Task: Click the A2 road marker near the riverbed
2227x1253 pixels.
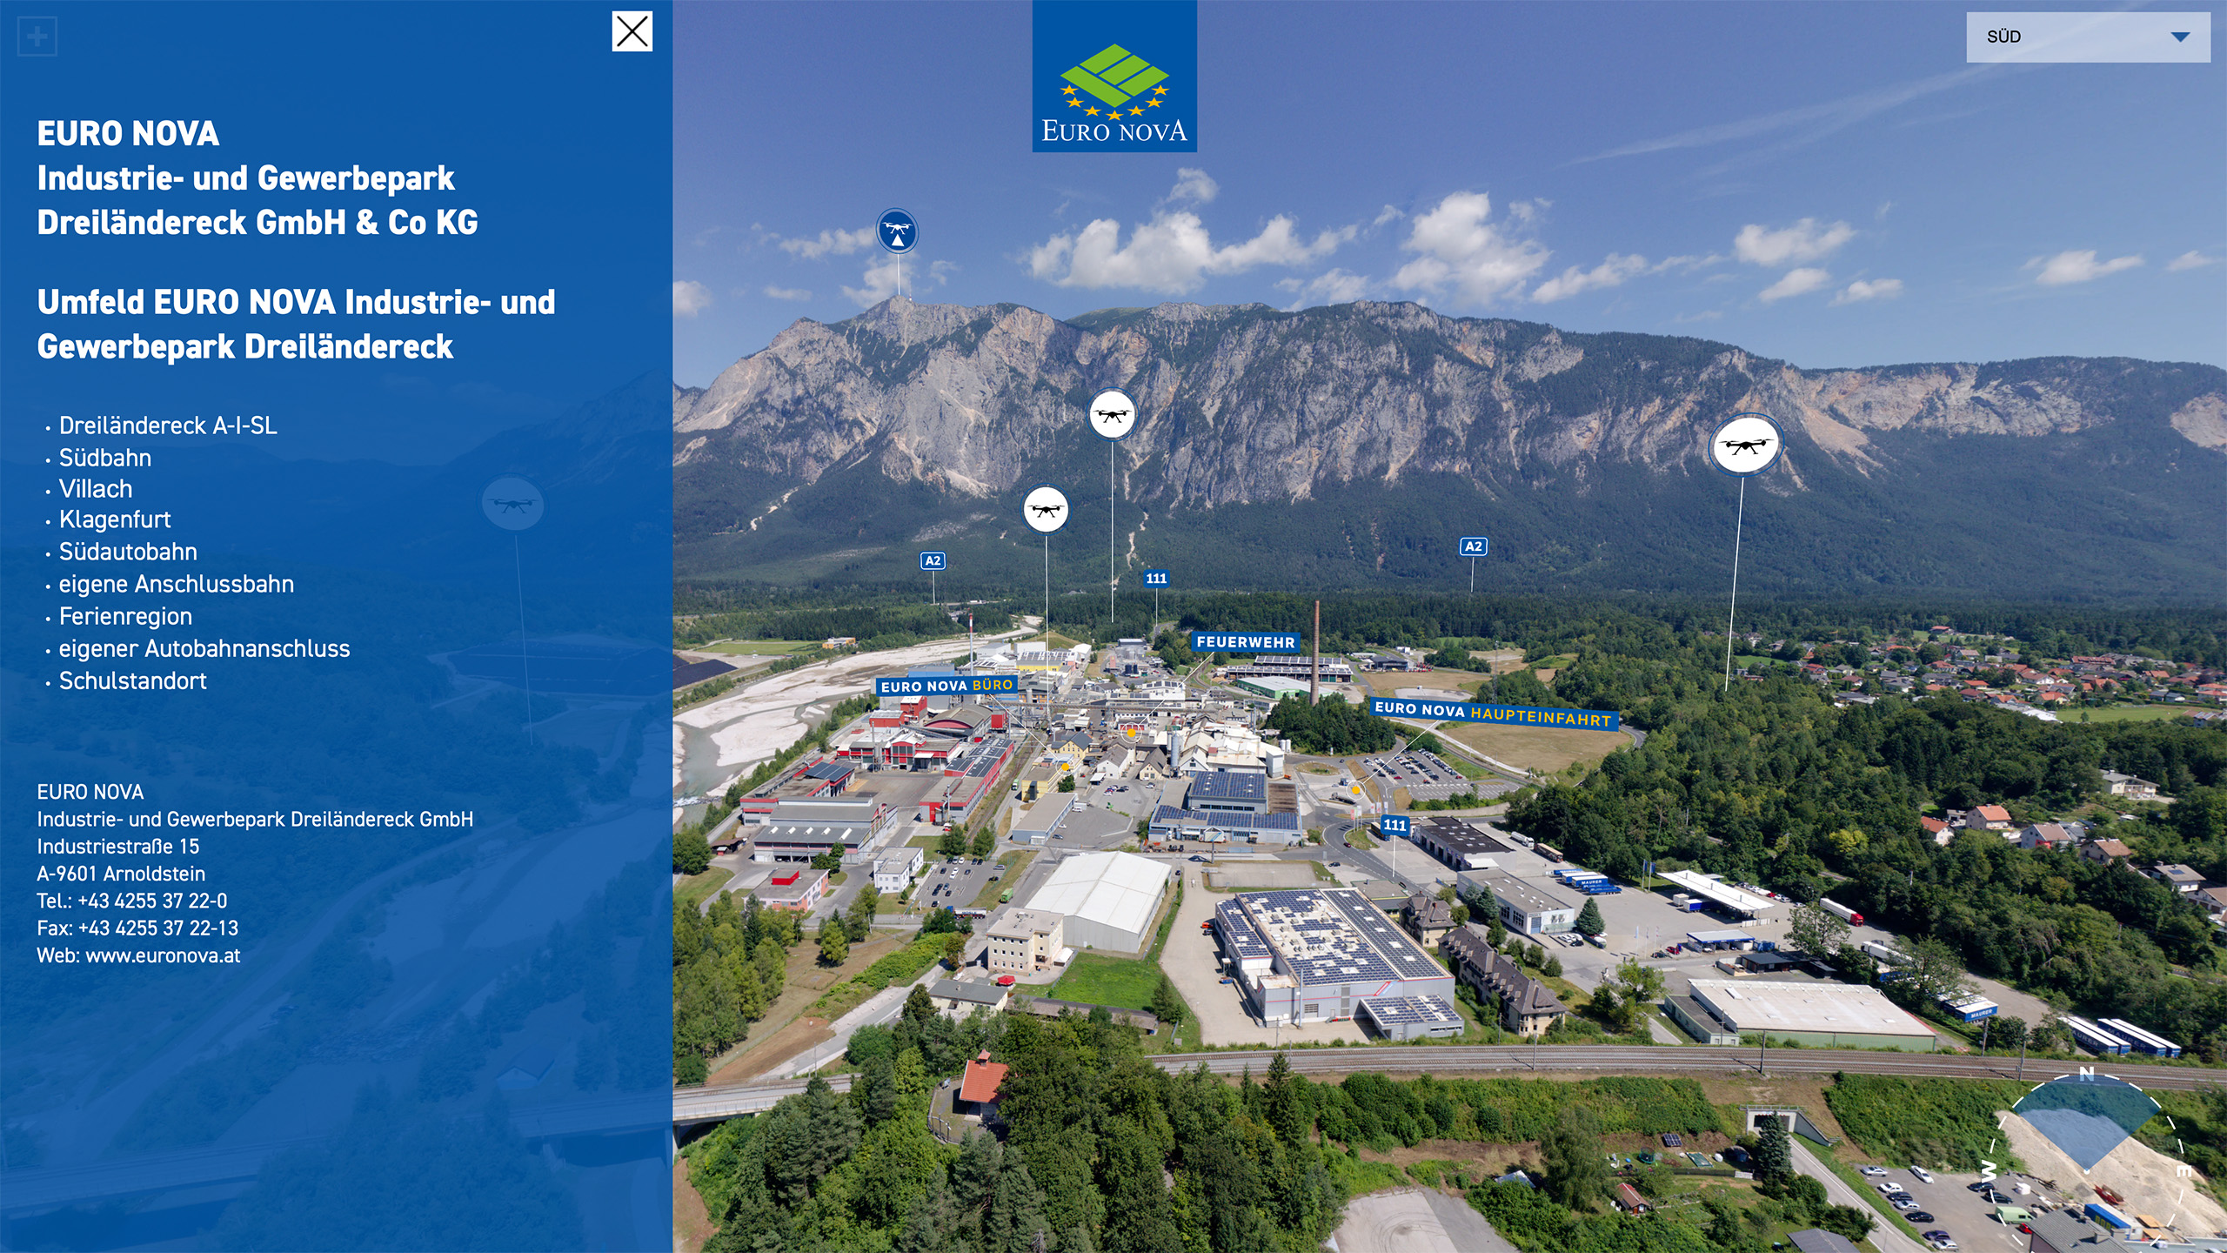Action: coord(933,560)
